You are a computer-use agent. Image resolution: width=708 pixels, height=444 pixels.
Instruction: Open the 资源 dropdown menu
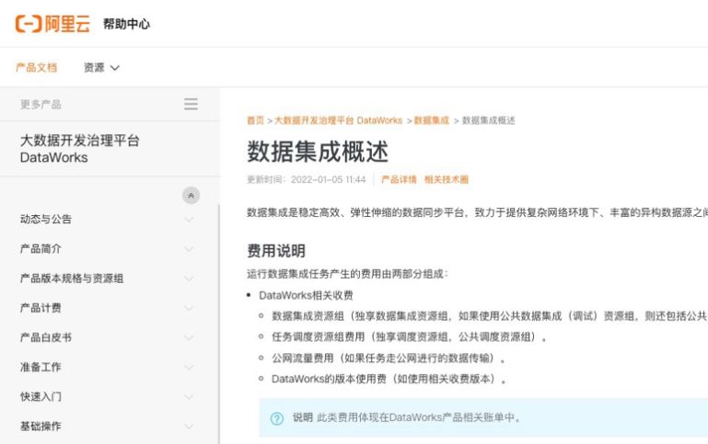101,68
